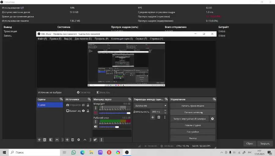Undock the Сцены panel
Image resolution: width=275 pixels, height=156 pixels.
point(61,99)
